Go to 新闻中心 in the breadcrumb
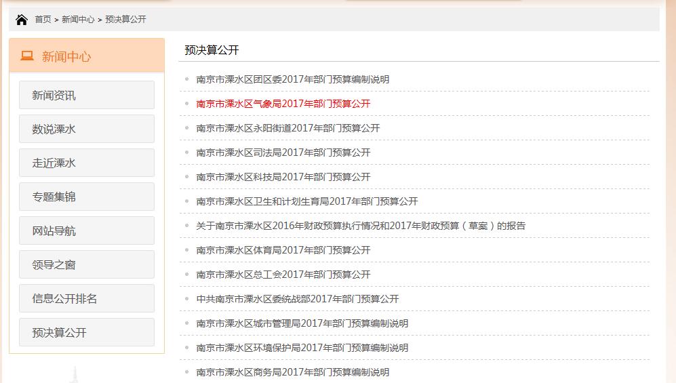This screenshot has width=676, height=383. pyautogui.click(x=78, y=20)
